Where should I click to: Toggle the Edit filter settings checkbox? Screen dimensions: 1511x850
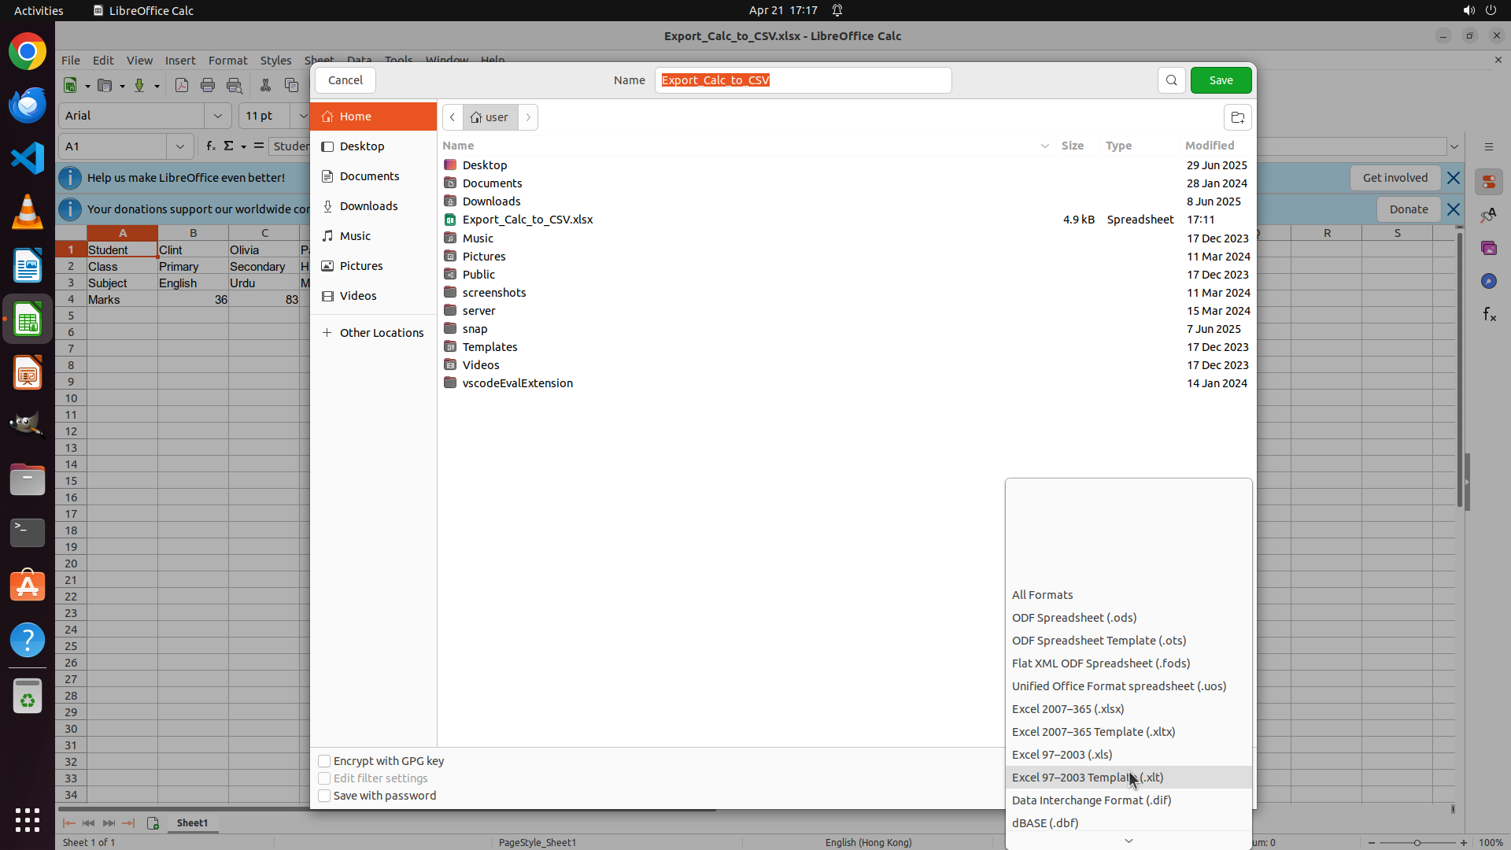tap(324, 778)
